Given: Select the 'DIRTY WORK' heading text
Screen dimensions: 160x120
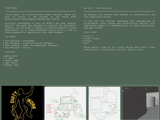Looking at the screenshot, I should click(11, 8).
